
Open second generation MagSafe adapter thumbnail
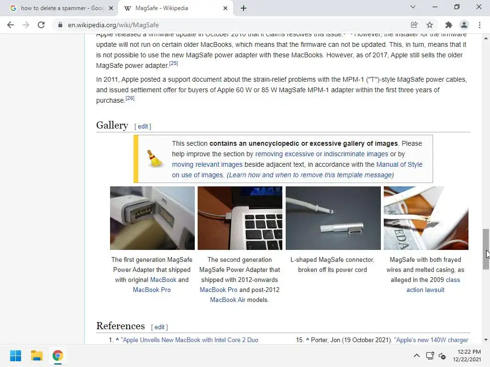tap(240, 218)
